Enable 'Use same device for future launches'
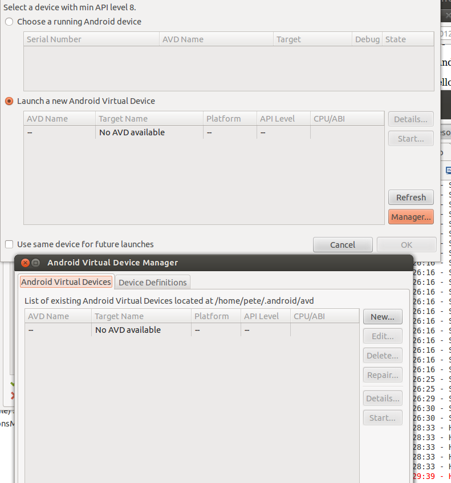Image resolution: width=451 pixels, height=483 pixels. pyautogui.click(x=9, y=244)
